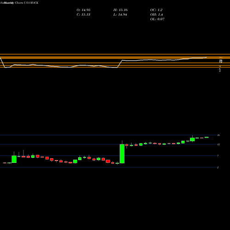This screenshot has height=230, width=230.
Task: Click the price axis label 7
Action: (x=218, y=156)
